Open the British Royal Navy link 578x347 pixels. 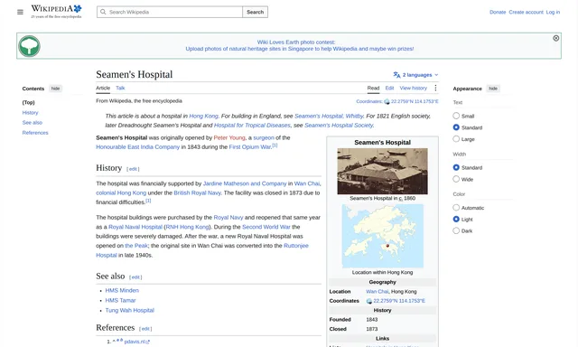pyautogui.click(x=197, y=192)
